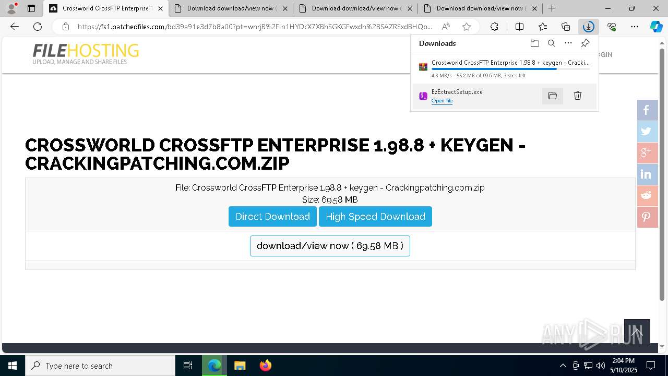Screen dimensions: 668x376
Task: Open the profile avatar icon
Action: tap(11, 8)
